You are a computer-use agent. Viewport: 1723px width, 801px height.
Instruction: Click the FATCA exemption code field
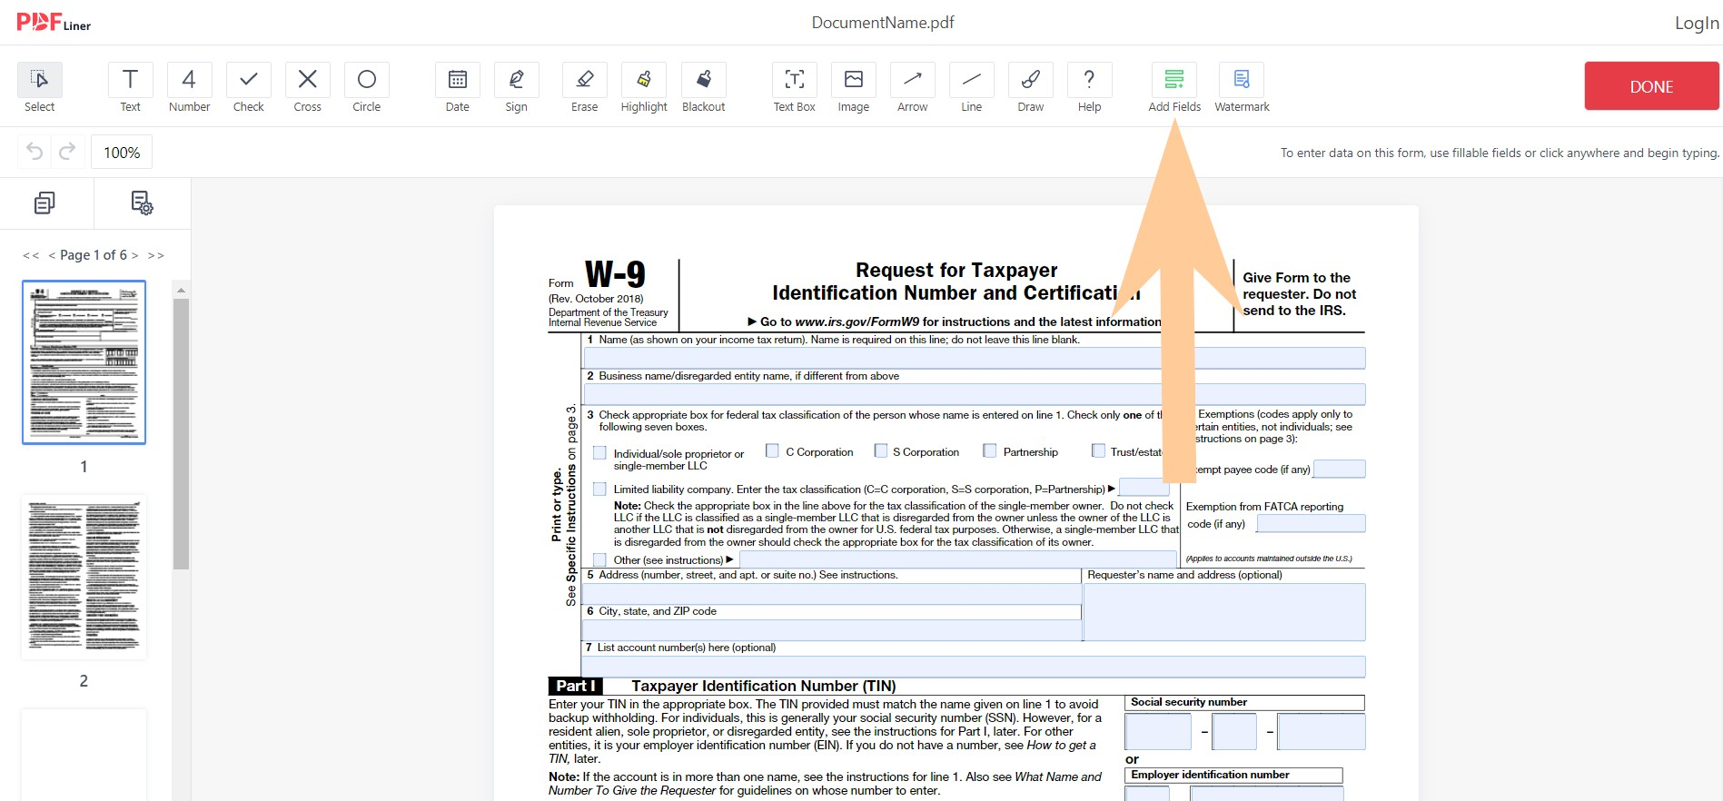tap(1311, 523)
